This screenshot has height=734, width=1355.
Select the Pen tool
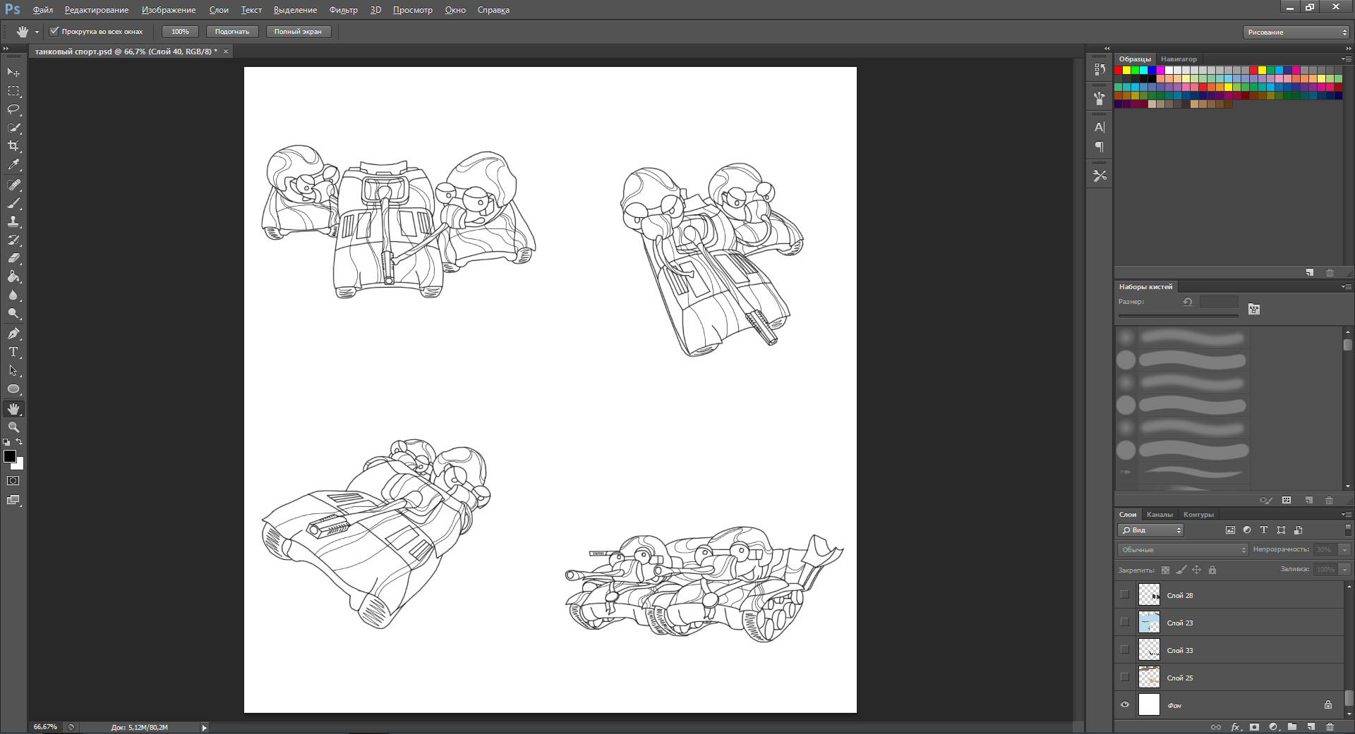coord(13,334)
